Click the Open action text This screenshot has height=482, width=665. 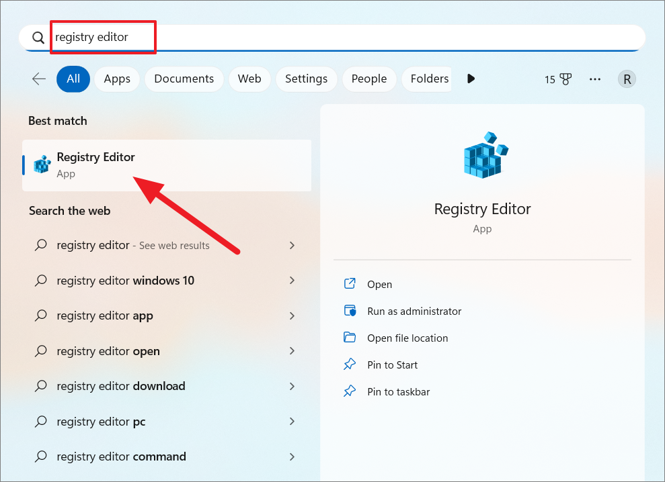[380, 284]
